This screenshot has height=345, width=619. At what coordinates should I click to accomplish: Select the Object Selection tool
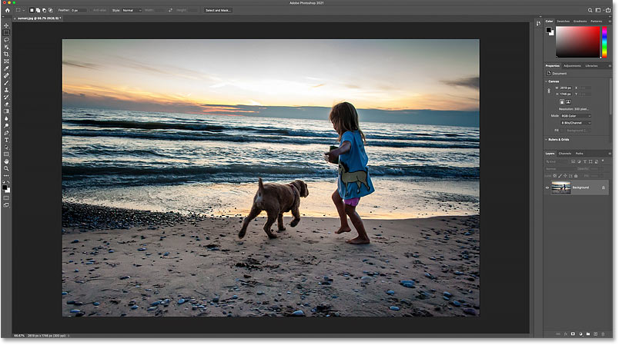pos(6,47)
